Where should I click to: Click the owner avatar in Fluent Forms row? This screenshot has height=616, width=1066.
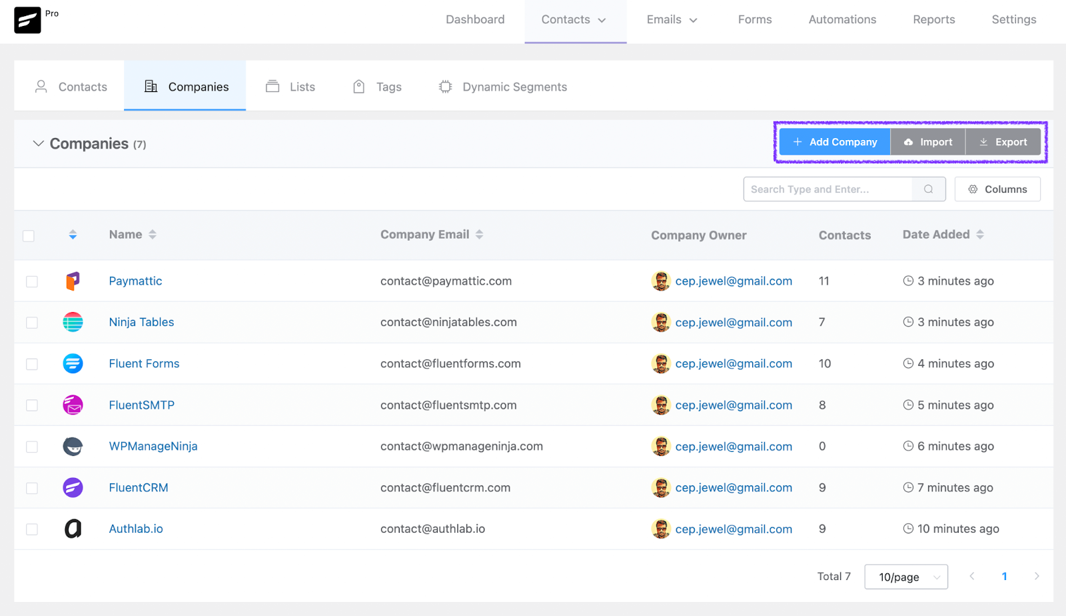[x=660, y=364]
